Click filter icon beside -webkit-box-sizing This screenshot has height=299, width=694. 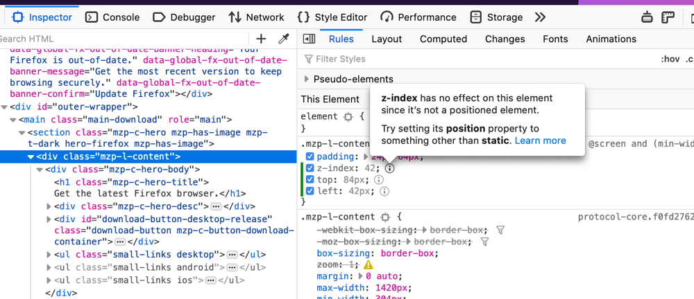click(x=500, y=230)
